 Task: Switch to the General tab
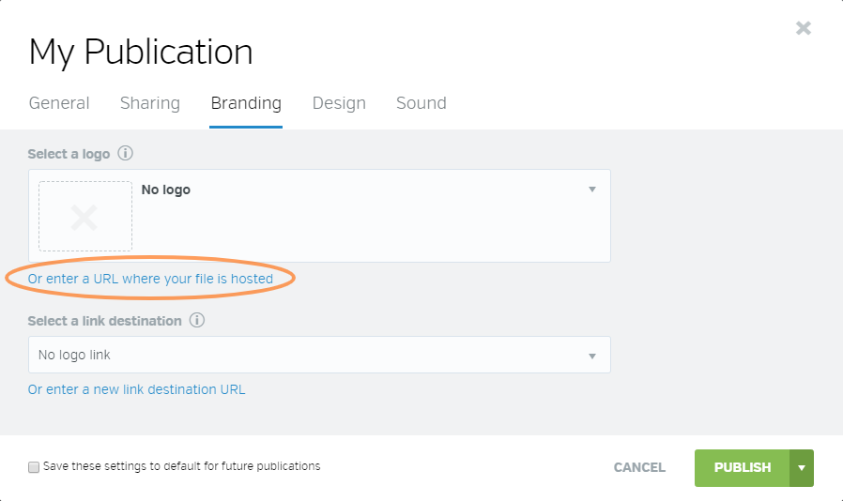pos(59,102)
